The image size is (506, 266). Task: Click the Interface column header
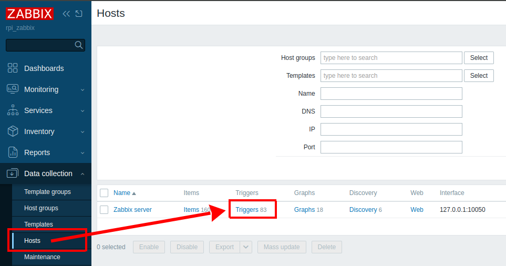pyautogui.click(x=452, y=193)
